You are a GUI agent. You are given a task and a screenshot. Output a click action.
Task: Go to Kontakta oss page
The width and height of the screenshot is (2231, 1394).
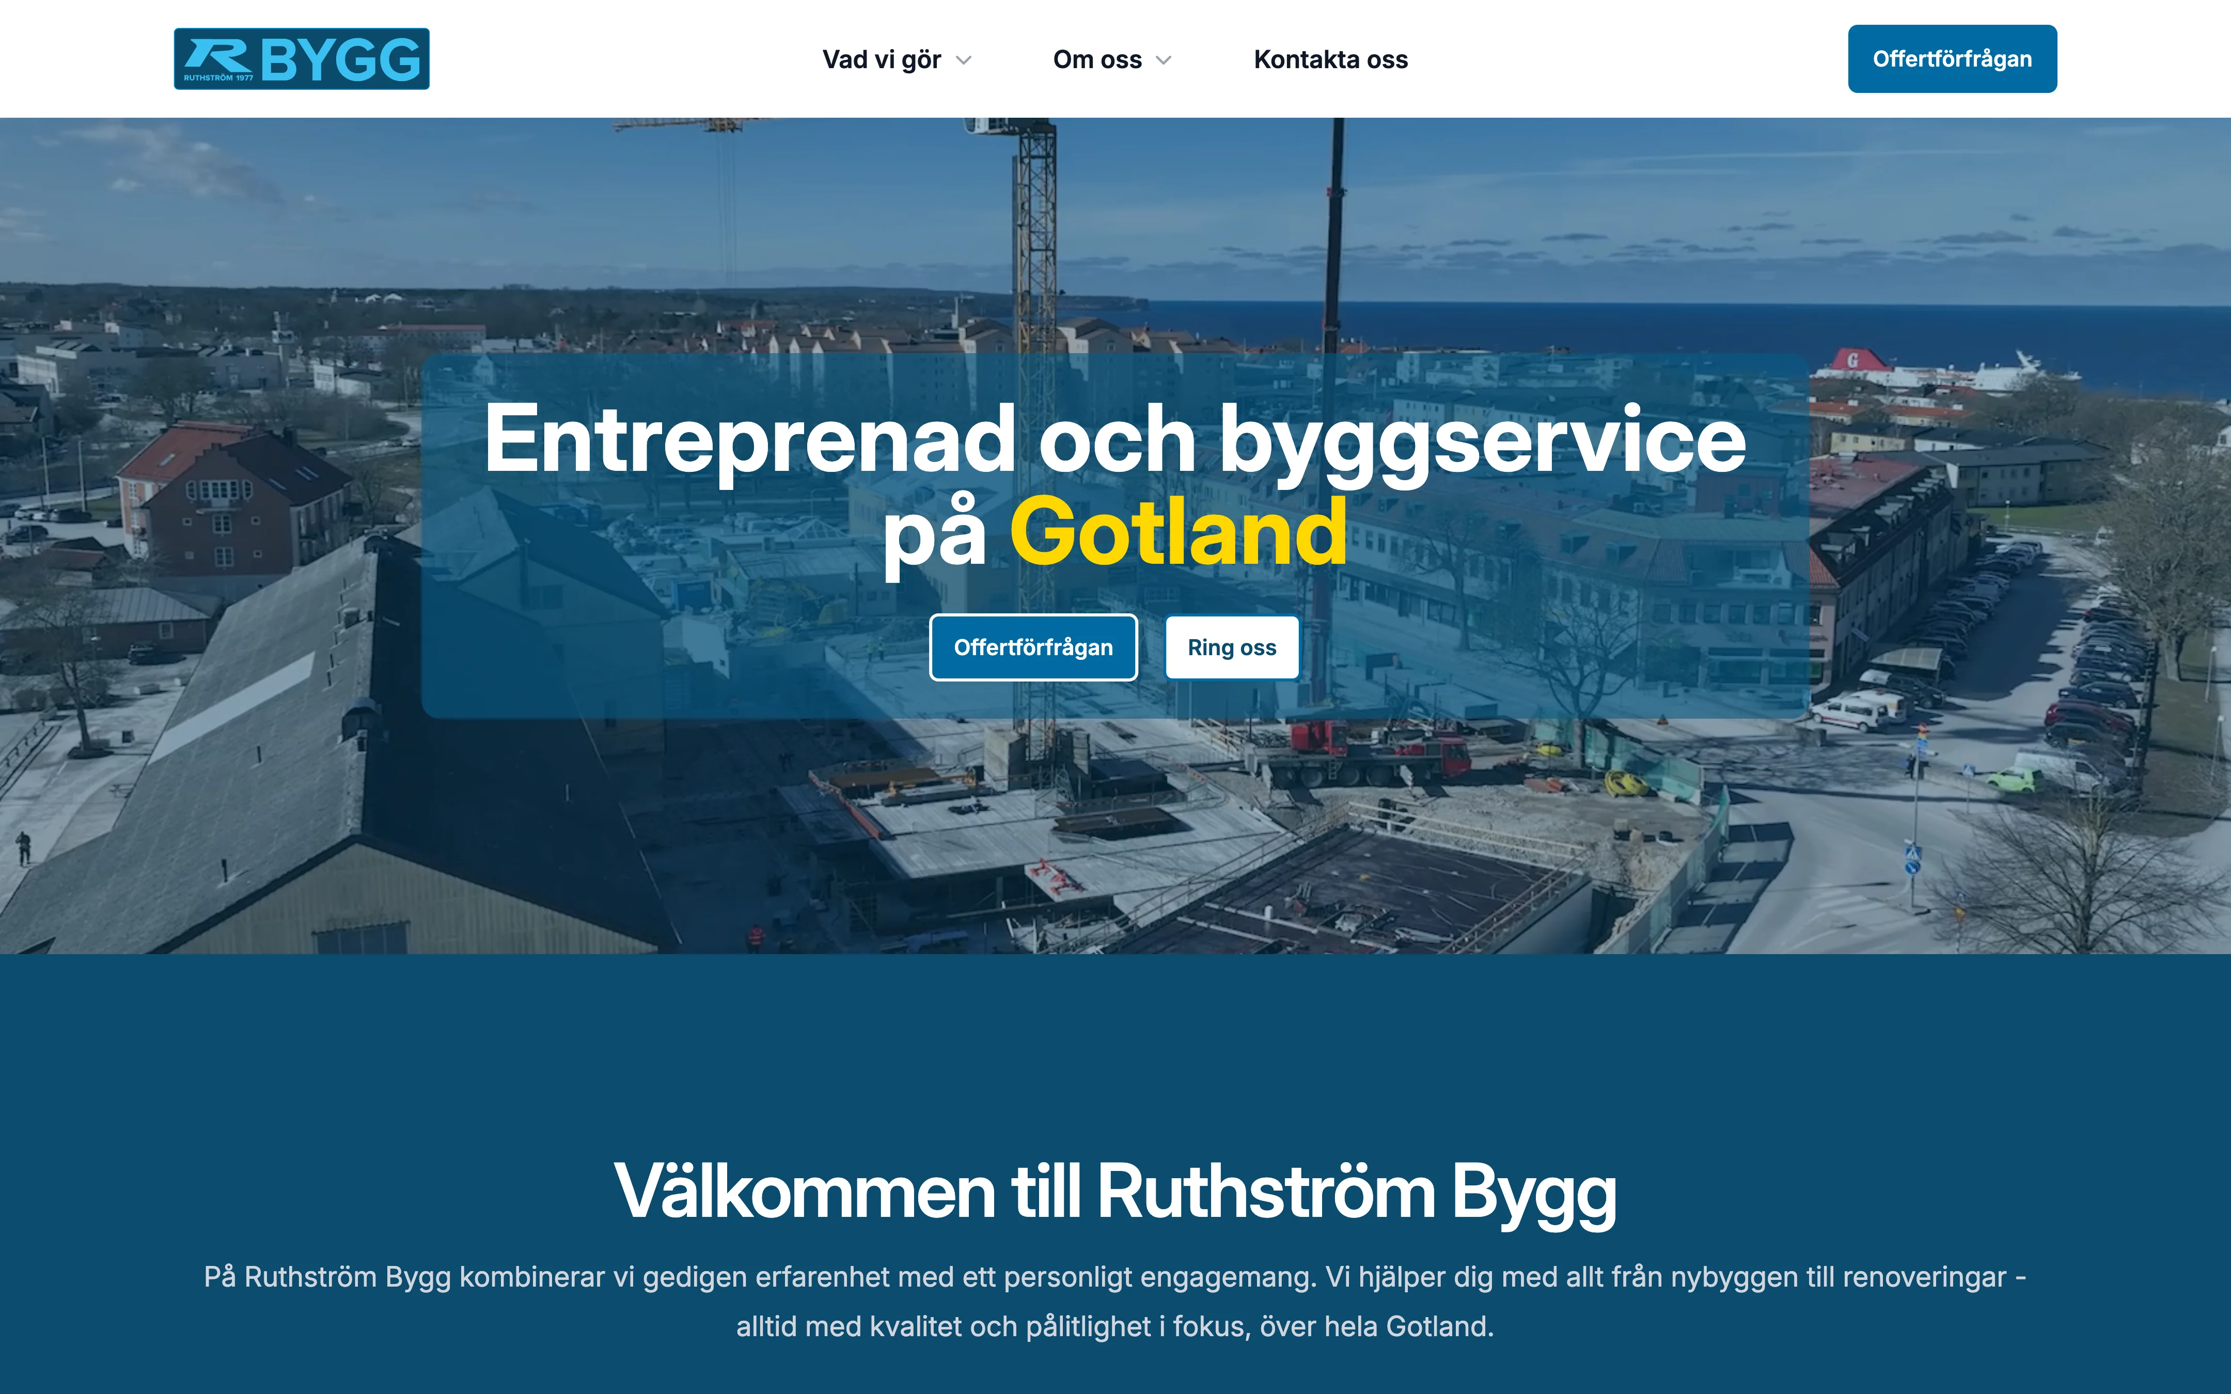[x=1330, y=60]
